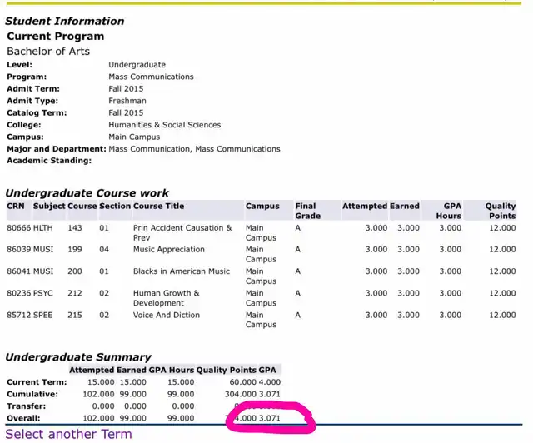
Task: Click the Student Information heading
Action: [x=65, y=21]
